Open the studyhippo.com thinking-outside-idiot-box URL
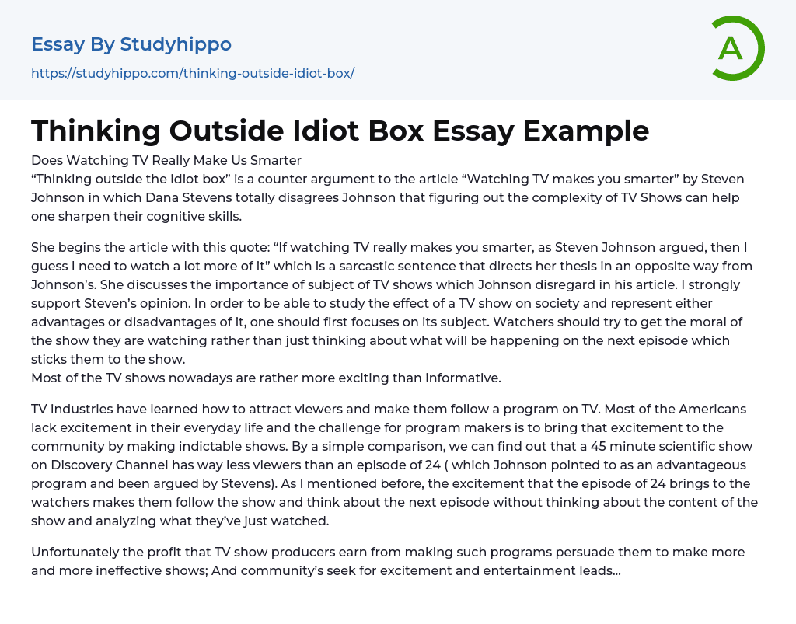 [x=193, y=73]
